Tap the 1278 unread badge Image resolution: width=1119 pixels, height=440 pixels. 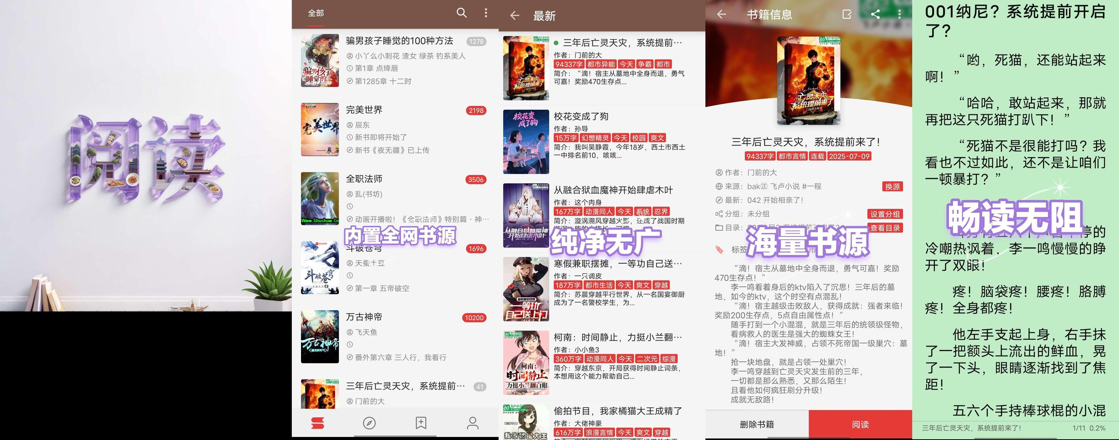click(476, 42)
